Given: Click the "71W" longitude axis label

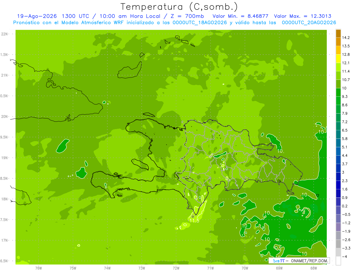Looking at the screenshot, I should click(210, 268).
